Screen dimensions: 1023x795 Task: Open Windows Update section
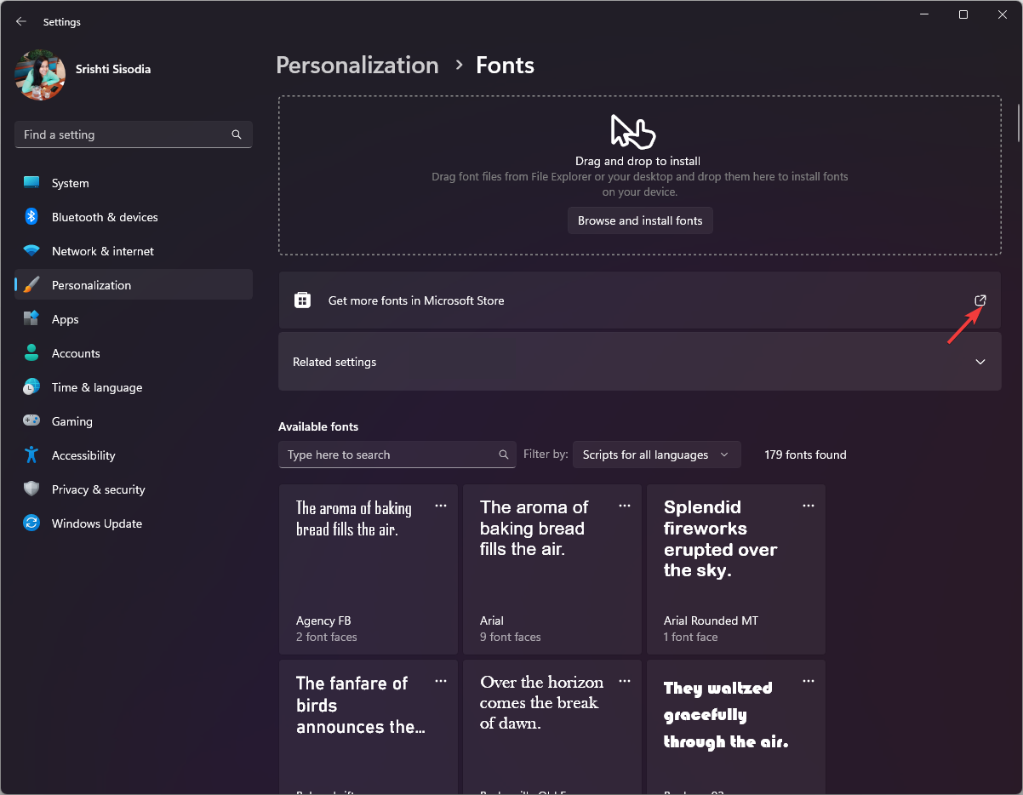94,523
